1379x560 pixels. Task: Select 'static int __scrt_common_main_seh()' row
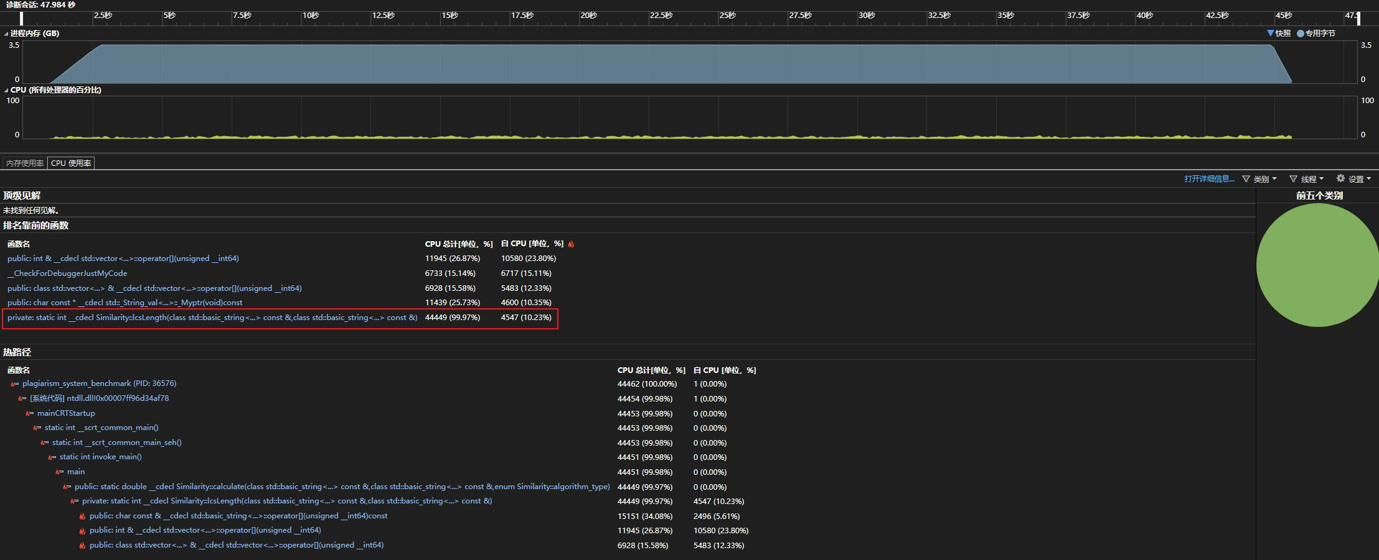(117, 443)
